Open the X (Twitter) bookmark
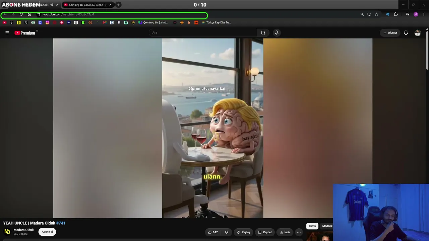The image size is (429, 241). coord(26,23)
